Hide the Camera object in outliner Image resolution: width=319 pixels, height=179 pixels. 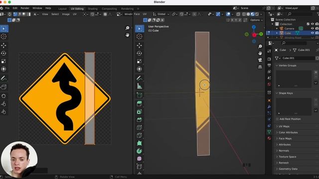pyautogui.click(x=313, y=28)
